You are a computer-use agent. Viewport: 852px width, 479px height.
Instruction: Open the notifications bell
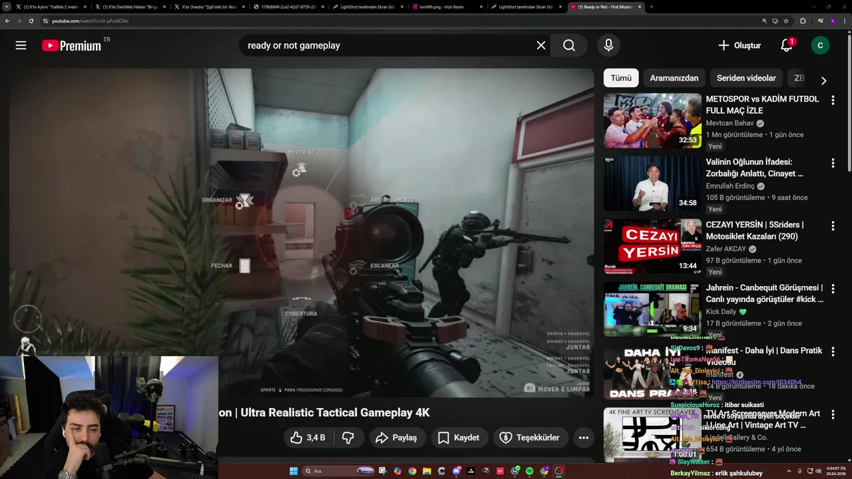coord(787,45)
